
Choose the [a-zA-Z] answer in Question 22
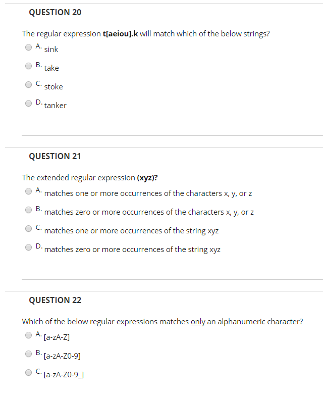[28, 335]
